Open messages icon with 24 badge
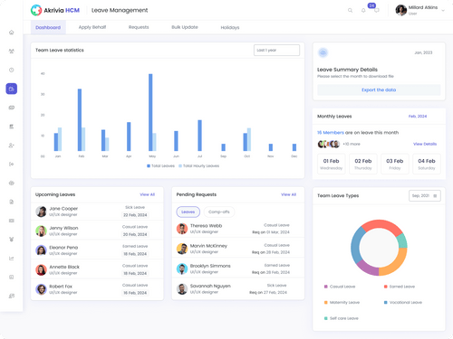Image resolution: width=453 pixels, height=339 pixels. 376,10
